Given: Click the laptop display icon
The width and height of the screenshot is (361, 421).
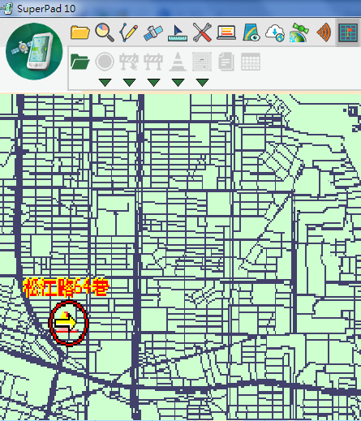Looking at the screenshot, I should click(x=226, y=32).
